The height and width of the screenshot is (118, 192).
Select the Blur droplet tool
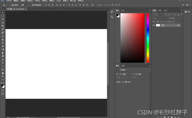(x=3, y=53)
